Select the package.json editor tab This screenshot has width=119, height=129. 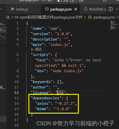(60, 9)
